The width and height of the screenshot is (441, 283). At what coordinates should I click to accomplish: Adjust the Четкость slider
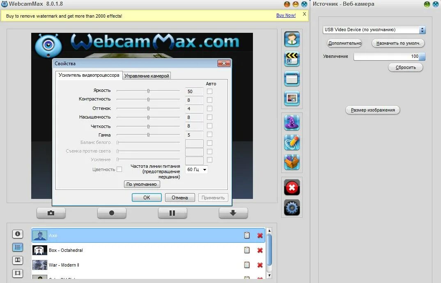pos(148,126)
